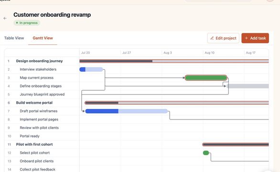Select Journey blueprint approved milestone
The width and height of the screenshot is (280, 172).
(x=42, y=94)
